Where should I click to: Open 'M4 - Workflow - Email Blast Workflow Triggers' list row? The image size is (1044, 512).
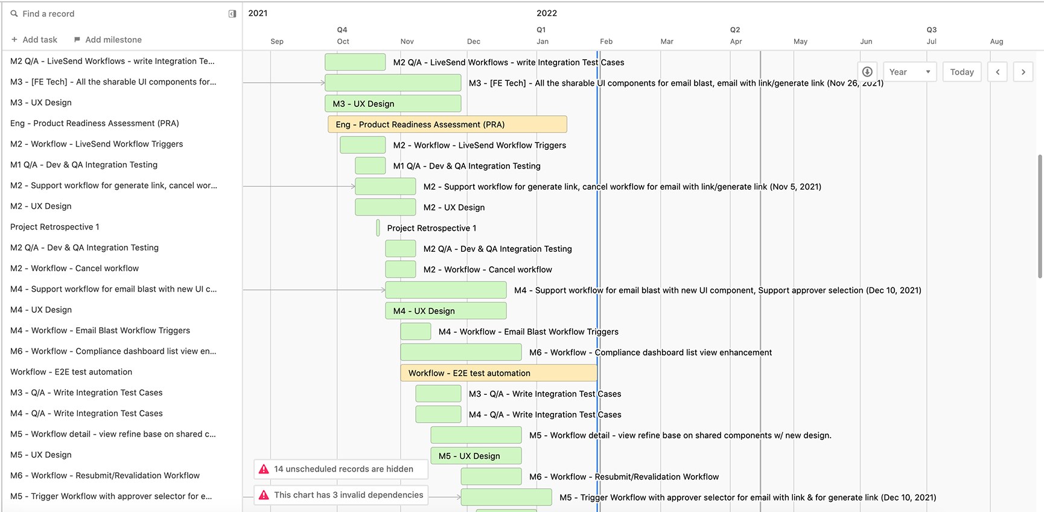(121, 330)
